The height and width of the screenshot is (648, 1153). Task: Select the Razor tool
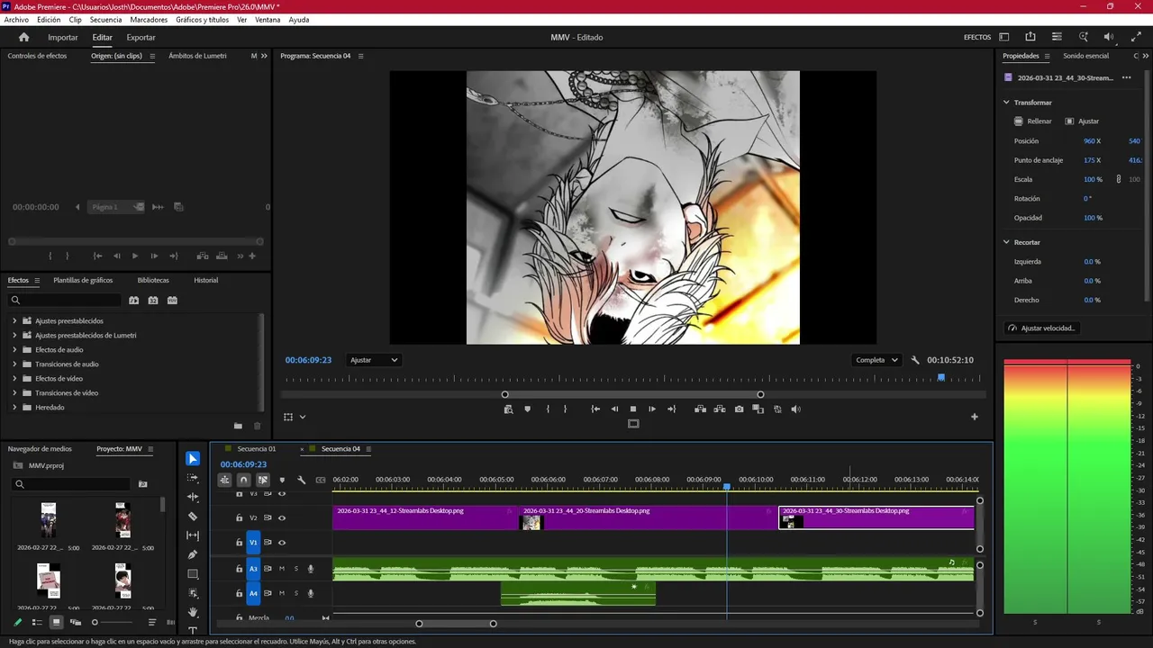point(193,517)
